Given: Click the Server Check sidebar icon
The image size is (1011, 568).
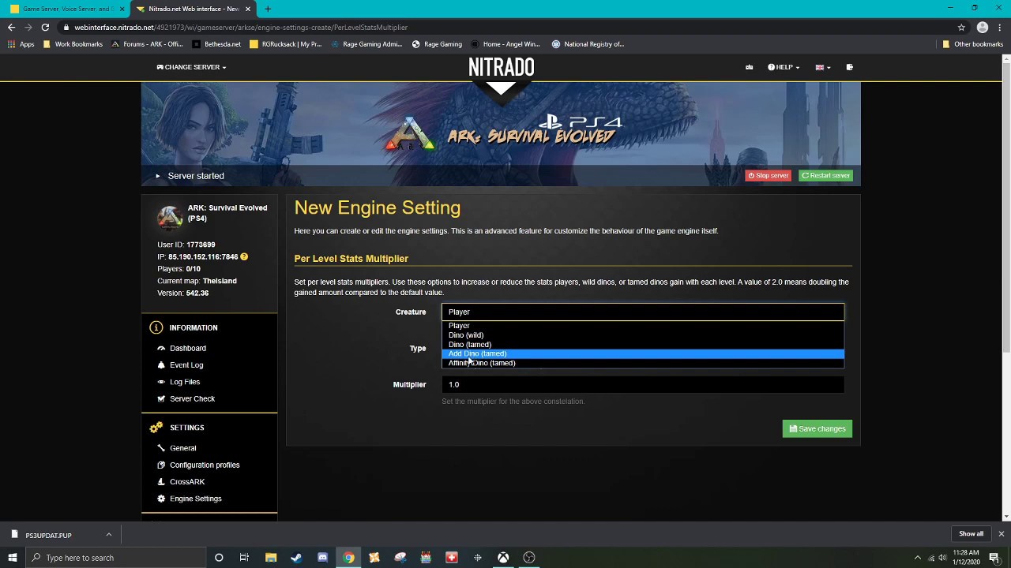Looking at the screenshot, I should coord(161,398).
